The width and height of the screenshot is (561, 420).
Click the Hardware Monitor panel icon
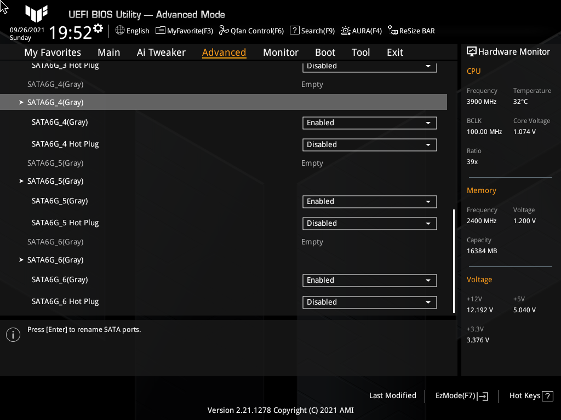(472, 51)
